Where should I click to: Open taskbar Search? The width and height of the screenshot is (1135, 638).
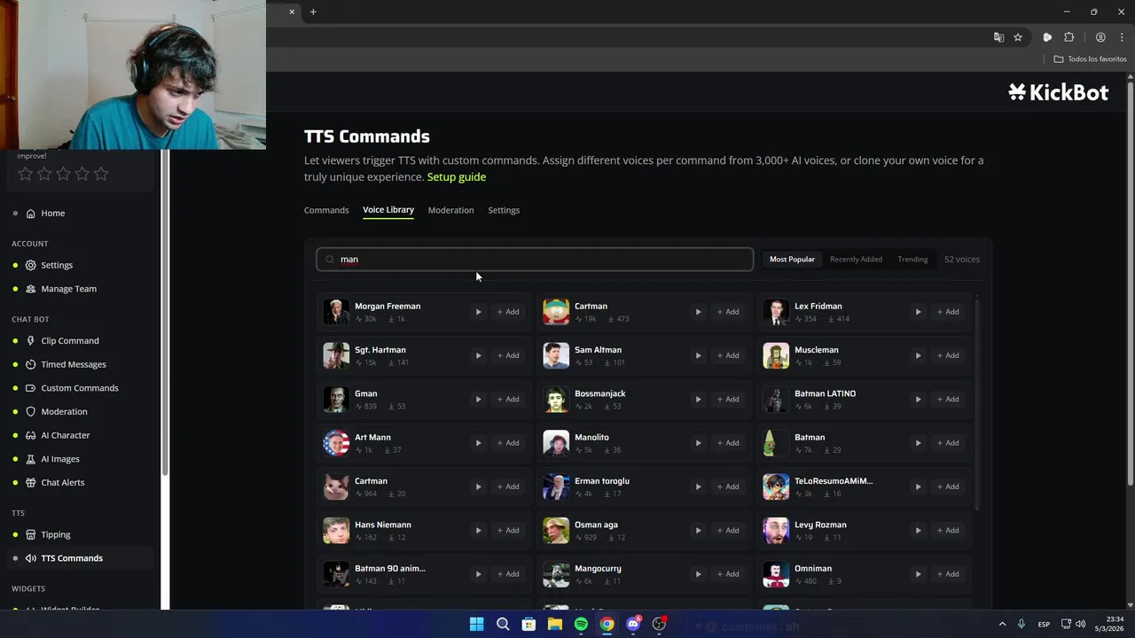click(x=503, y=625)
